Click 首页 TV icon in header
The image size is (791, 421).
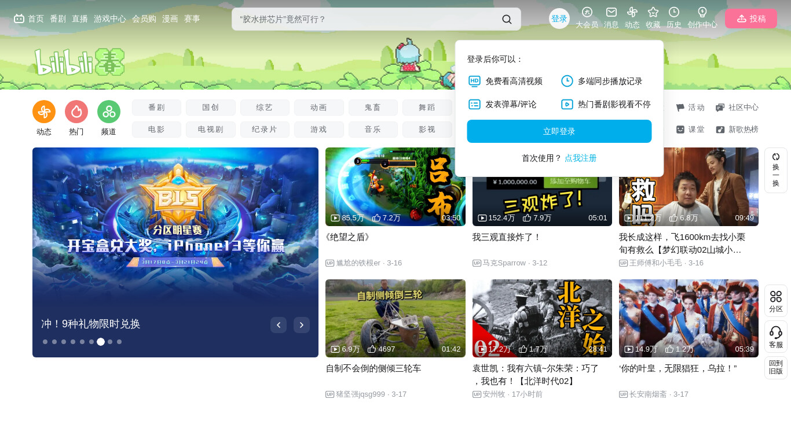pyautogui.click(x=19, y=19)
